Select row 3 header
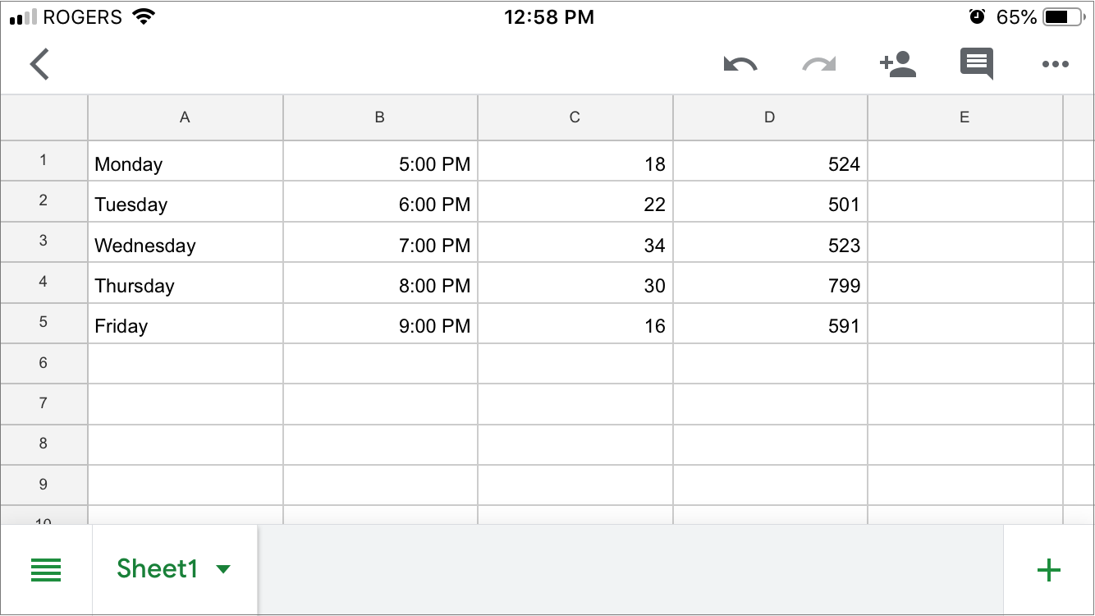Screen dimensions: 1095x616 pyautogui.click(x=44, y=241)
